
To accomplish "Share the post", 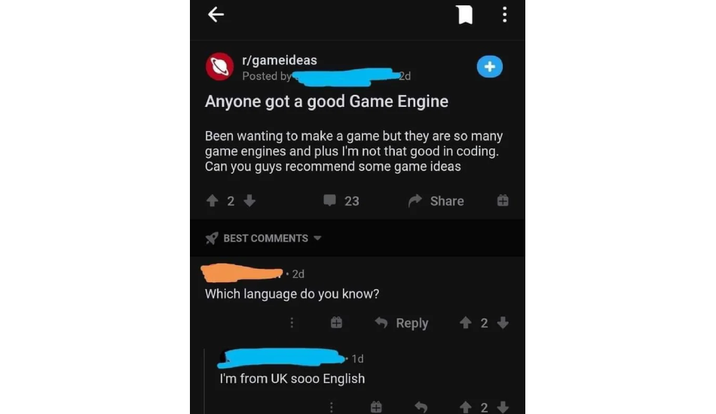I will point(436,201).
